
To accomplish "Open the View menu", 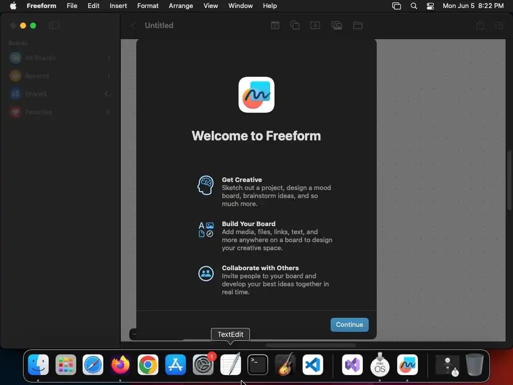I will coord(211,6).
